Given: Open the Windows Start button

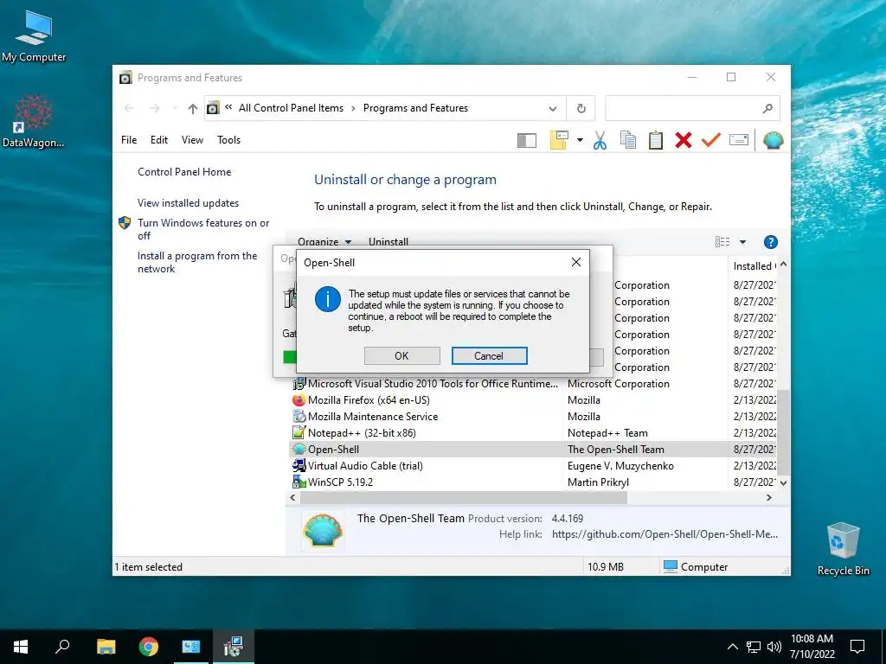Looking at the screenshot, I should [21, 647].
